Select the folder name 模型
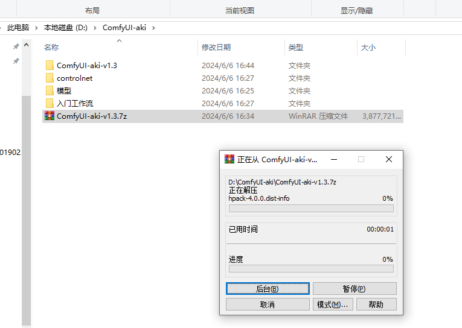Image resolution: width=462 pixels, height=328 pixels. [64, 90]
